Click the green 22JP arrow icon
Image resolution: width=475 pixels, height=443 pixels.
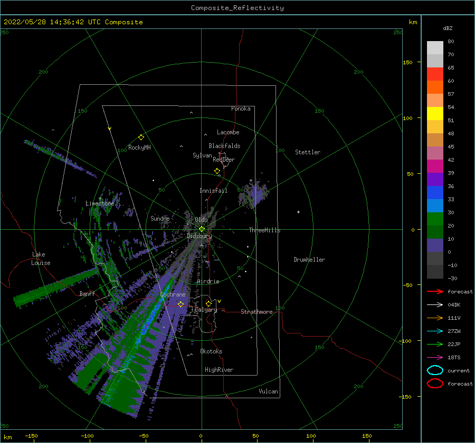point(435,344)
